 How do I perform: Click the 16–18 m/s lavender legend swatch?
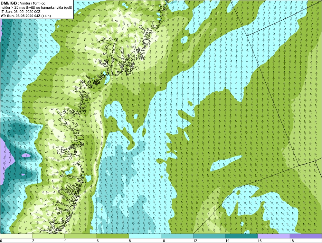[x=274, y=236]
